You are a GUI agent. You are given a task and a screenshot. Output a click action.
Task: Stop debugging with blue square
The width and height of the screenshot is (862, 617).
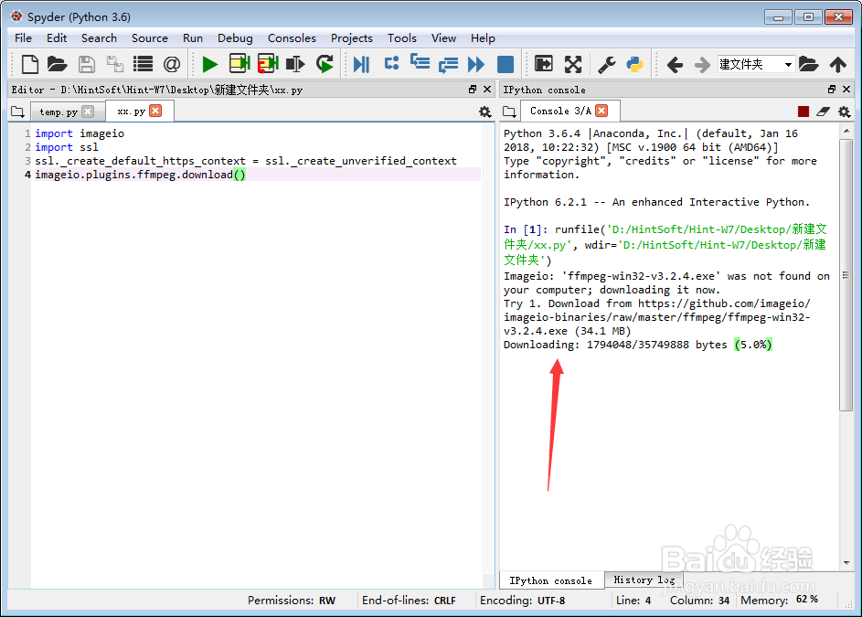(x=505, y=64)
